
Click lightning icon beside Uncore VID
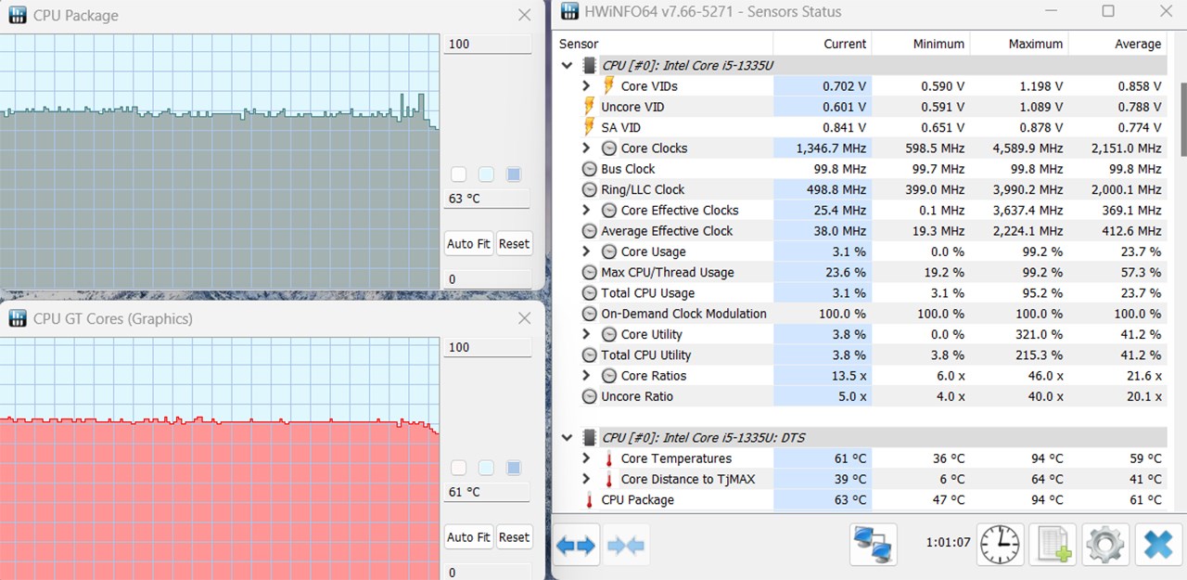(x=589, y=107)
